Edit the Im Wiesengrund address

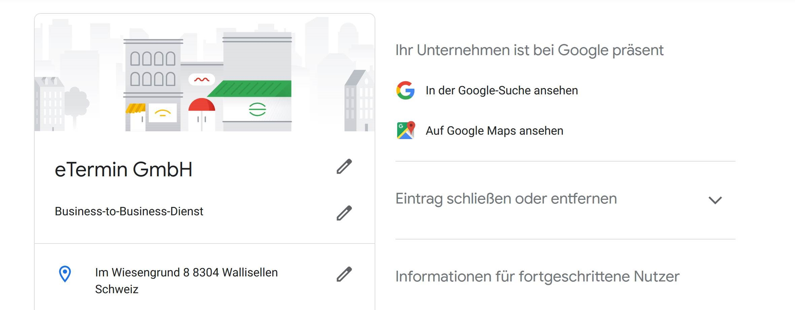pyautogui.click(x=344, y=274)
